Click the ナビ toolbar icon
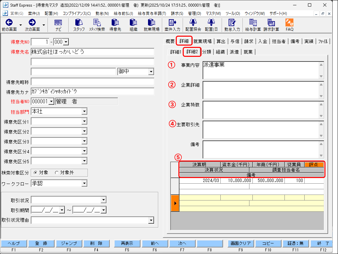 (58, 25)
